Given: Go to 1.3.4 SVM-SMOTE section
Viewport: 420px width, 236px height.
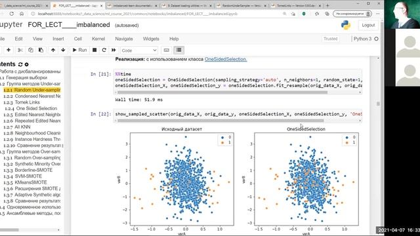Looking at the screenshot, I should 22,176.
